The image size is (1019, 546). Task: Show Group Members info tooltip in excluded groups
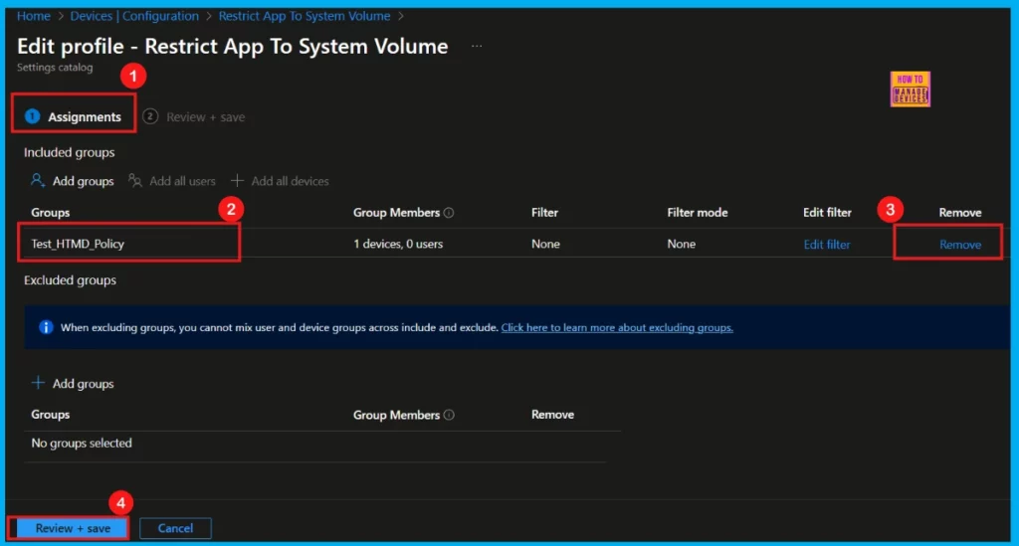tap(449, 415)
